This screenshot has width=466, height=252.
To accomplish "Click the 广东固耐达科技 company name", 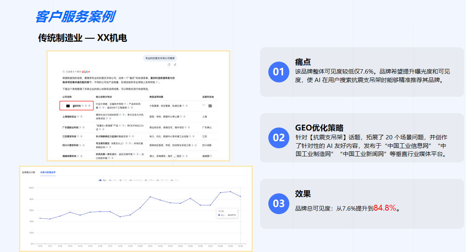I will tap(71, 127).
